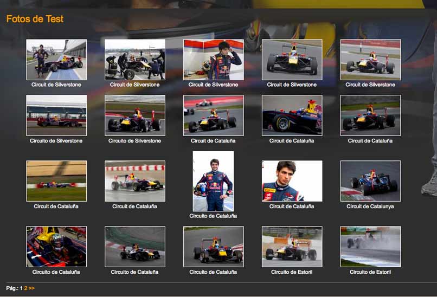Image resolution: width=437 pixels, height=297 pixels.
Task: Open rear-view car photo above Catalunya caption
Action: click(370, 181)
